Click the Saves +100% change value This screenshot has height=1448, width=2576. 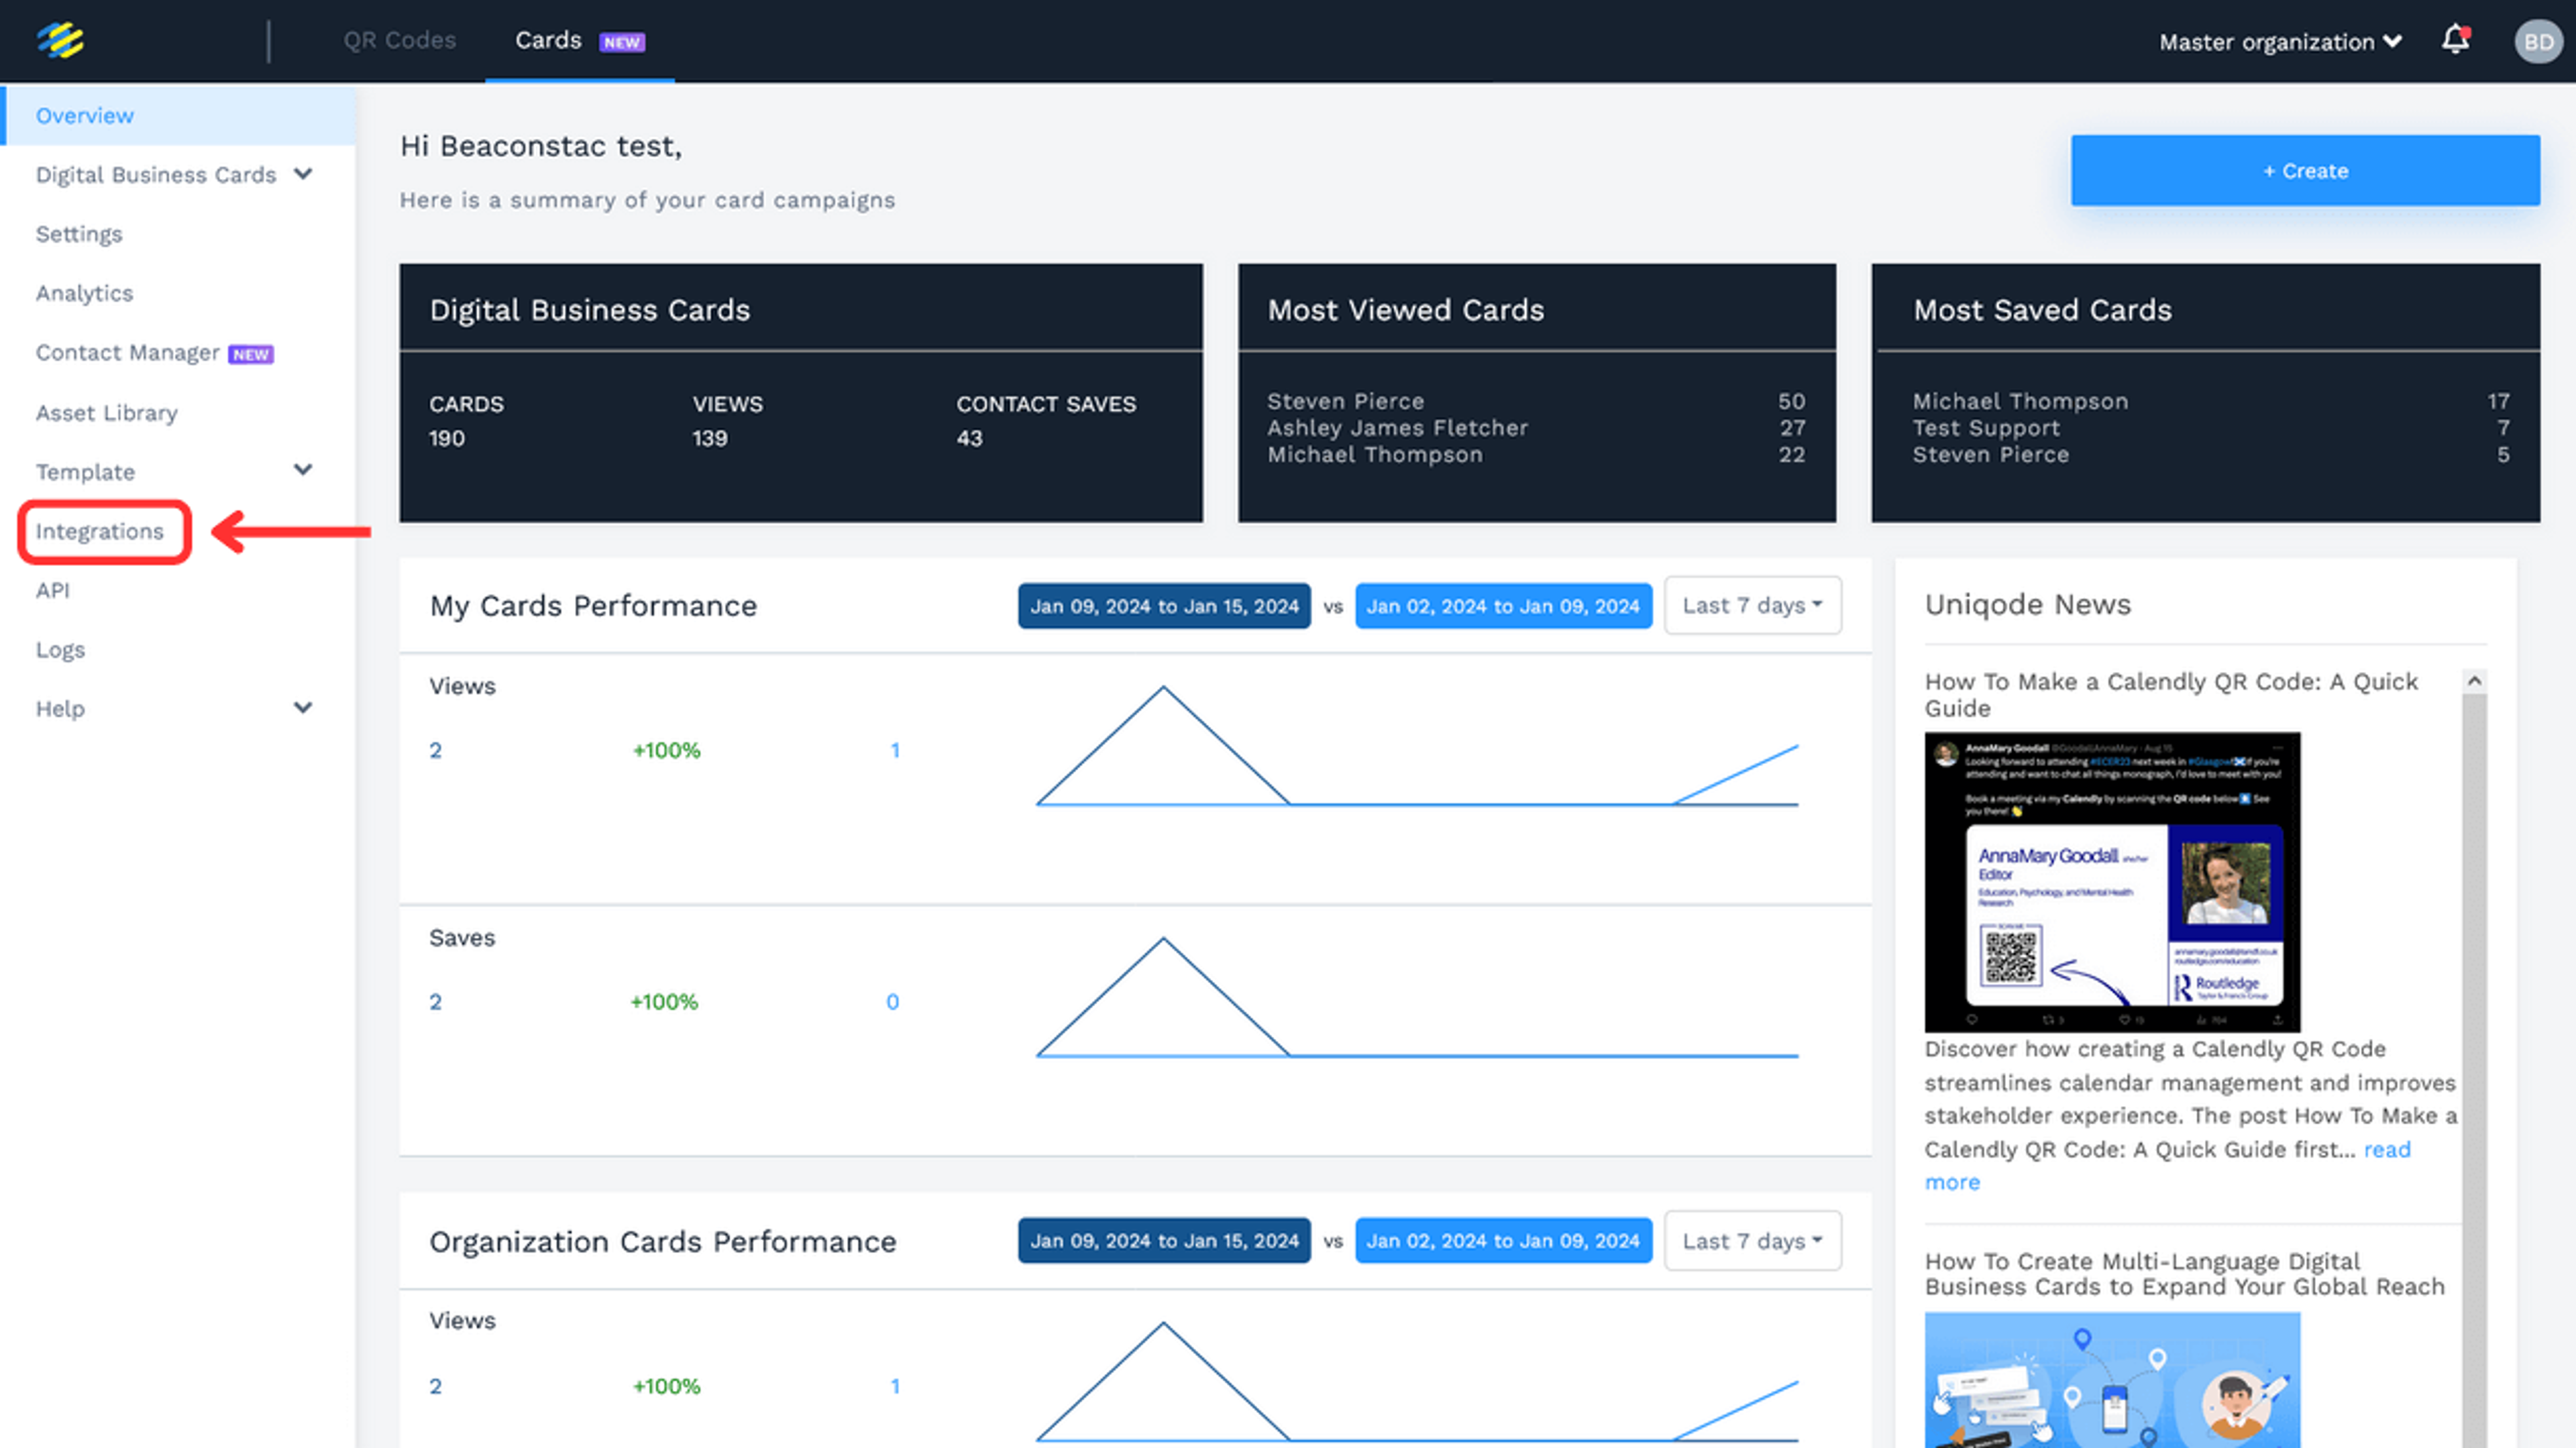[x=664, y=1001]
